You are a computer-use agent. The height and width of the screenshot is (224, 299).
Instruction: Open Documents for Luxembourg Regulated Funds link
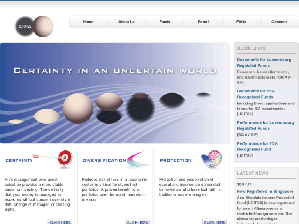tap(264, 62)
